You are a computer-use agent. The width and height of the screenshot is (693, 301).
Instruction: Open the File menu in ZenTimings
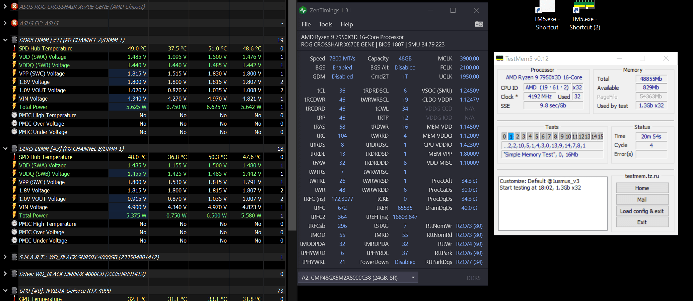click(x=306, y=24)
